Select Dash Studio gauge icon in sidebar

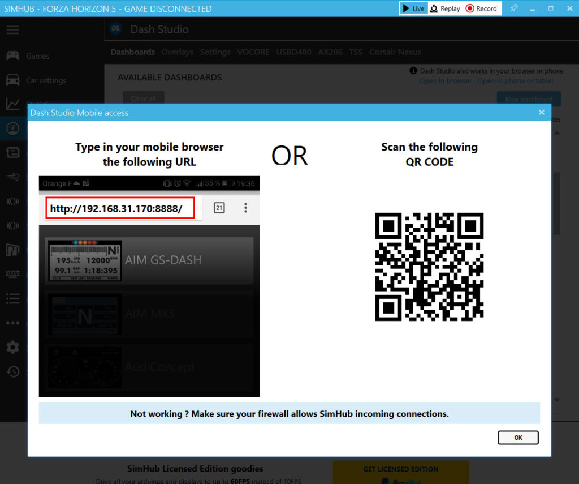13,129
